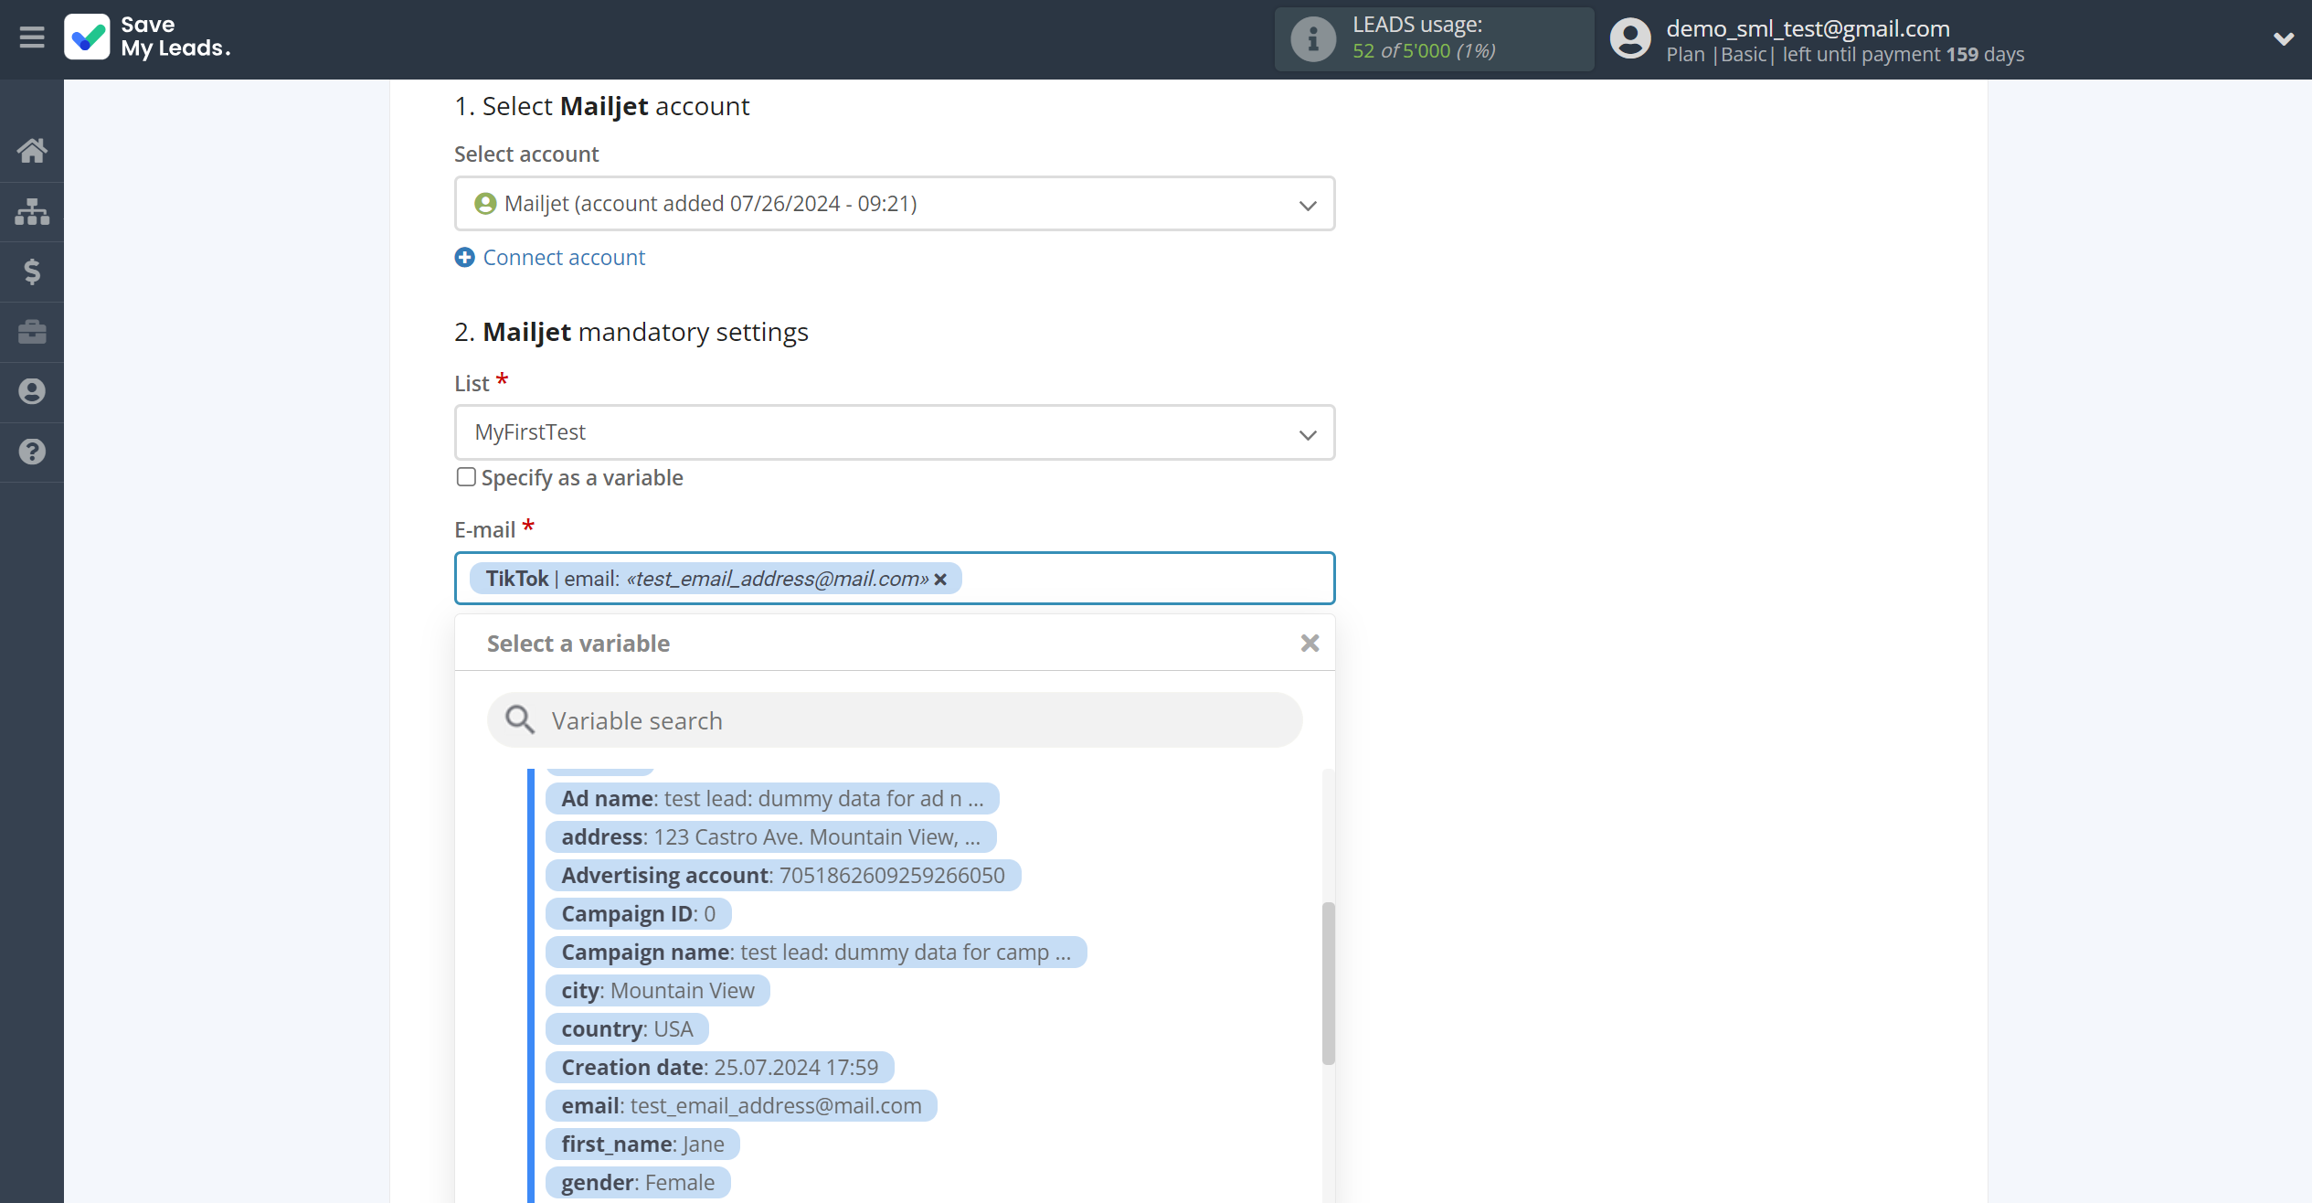Open the billing dollar icon
Viewport: 2312px width, 1203px height.
[32, 271]
